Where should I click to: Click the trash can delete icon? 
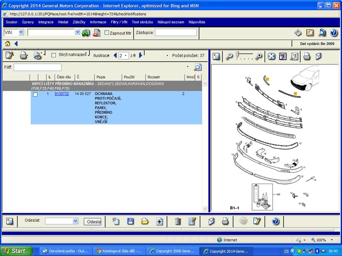tap(178, 221)
